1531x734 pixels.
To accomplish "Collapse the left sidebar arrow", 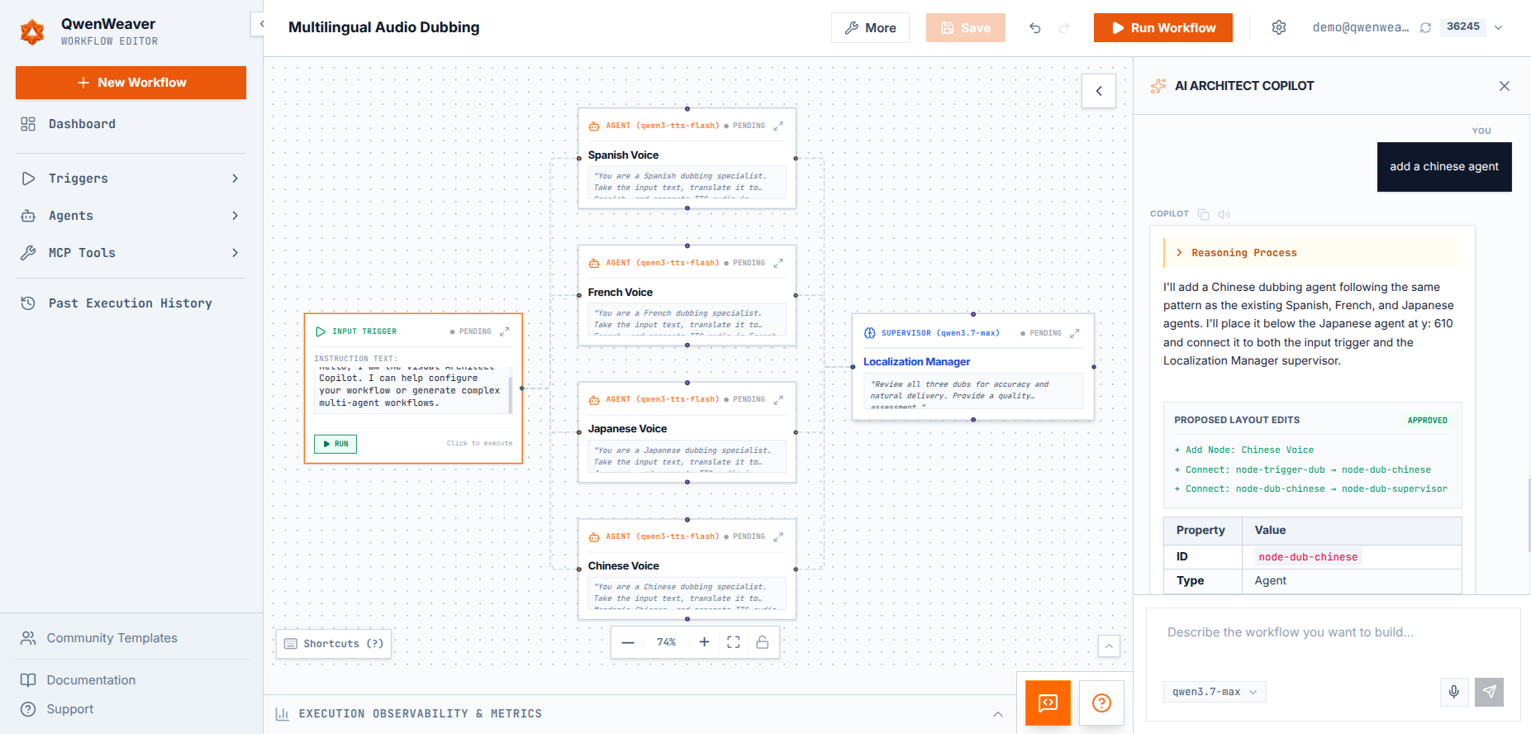I will 258,24.
